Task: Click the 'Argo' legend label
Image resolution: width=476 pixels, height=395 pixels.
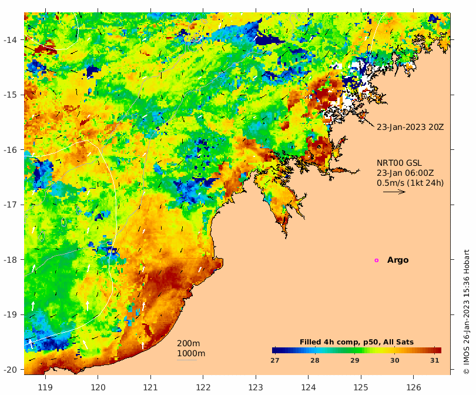Action: pyautogui.click(x=398, y=260)
